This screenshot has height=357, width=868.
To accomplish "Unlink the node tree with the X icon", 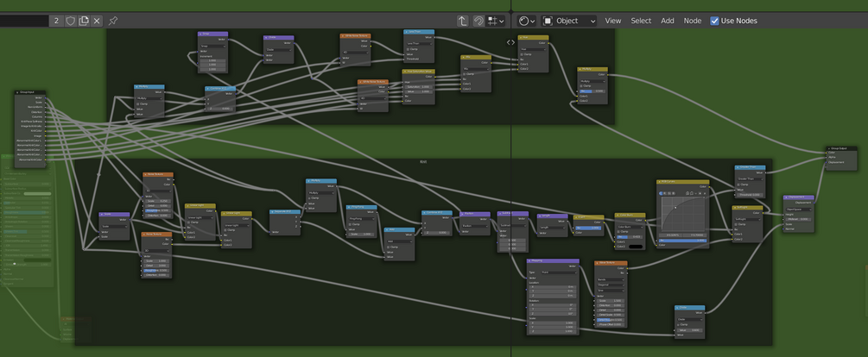I will 97,21.
